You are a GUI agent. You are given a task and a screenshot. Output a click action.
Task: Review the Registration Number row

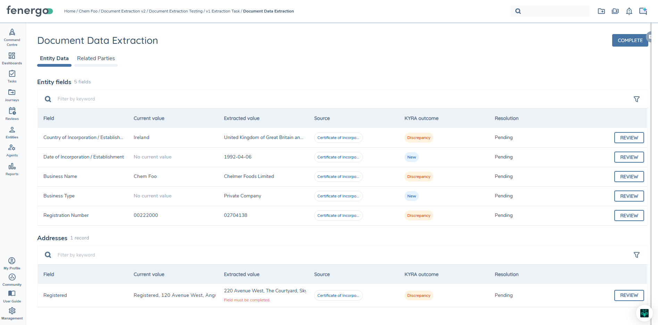click(629, 216)
